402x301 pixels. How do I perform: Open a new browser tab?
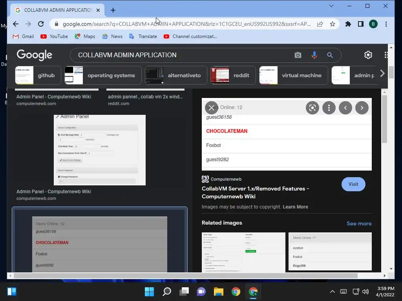tap(113, 10)
